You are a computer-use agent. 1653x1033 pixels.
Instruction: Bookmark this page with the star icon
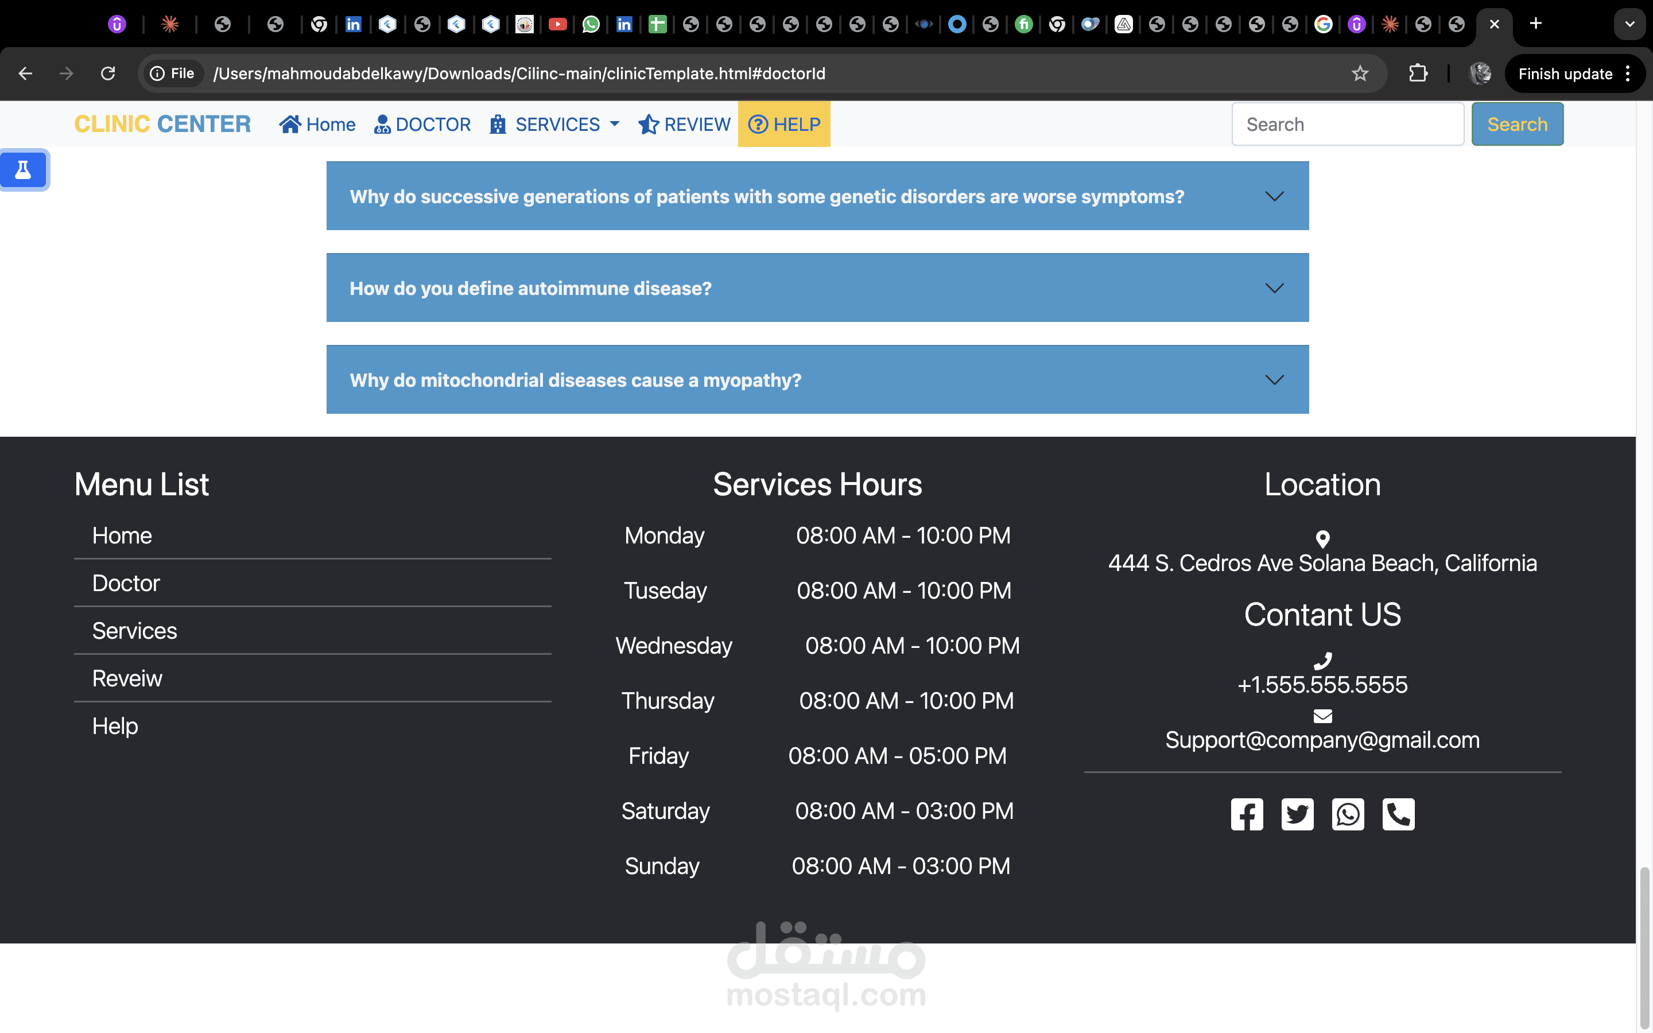1359,73
